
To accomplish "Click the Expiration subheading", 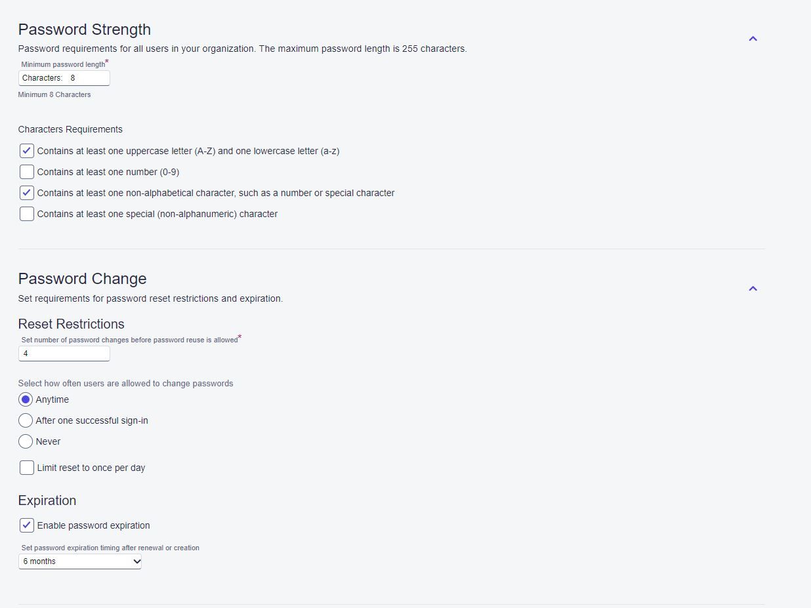I will [x=47, y=500].
